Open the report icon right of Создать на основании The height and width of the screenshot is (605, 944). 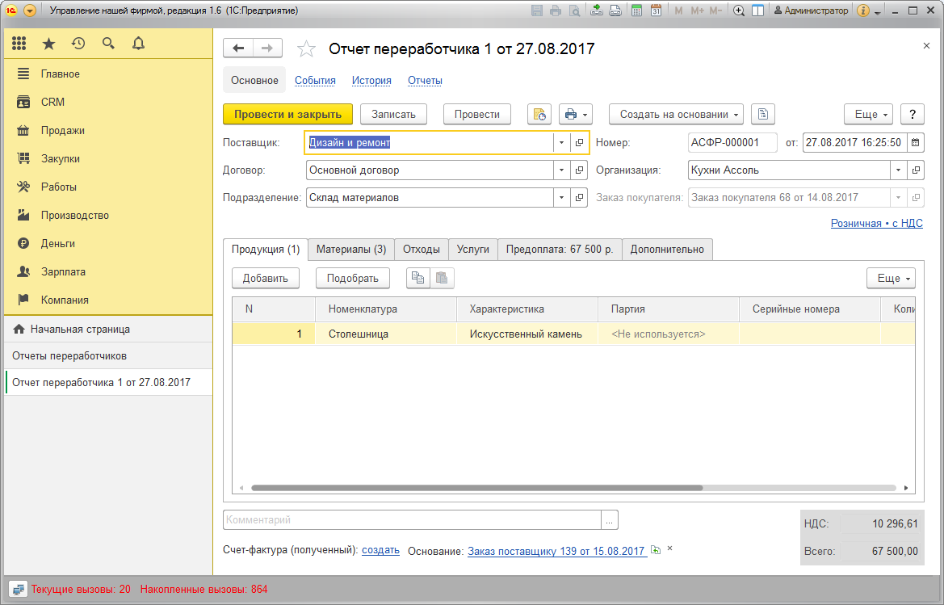763,115
